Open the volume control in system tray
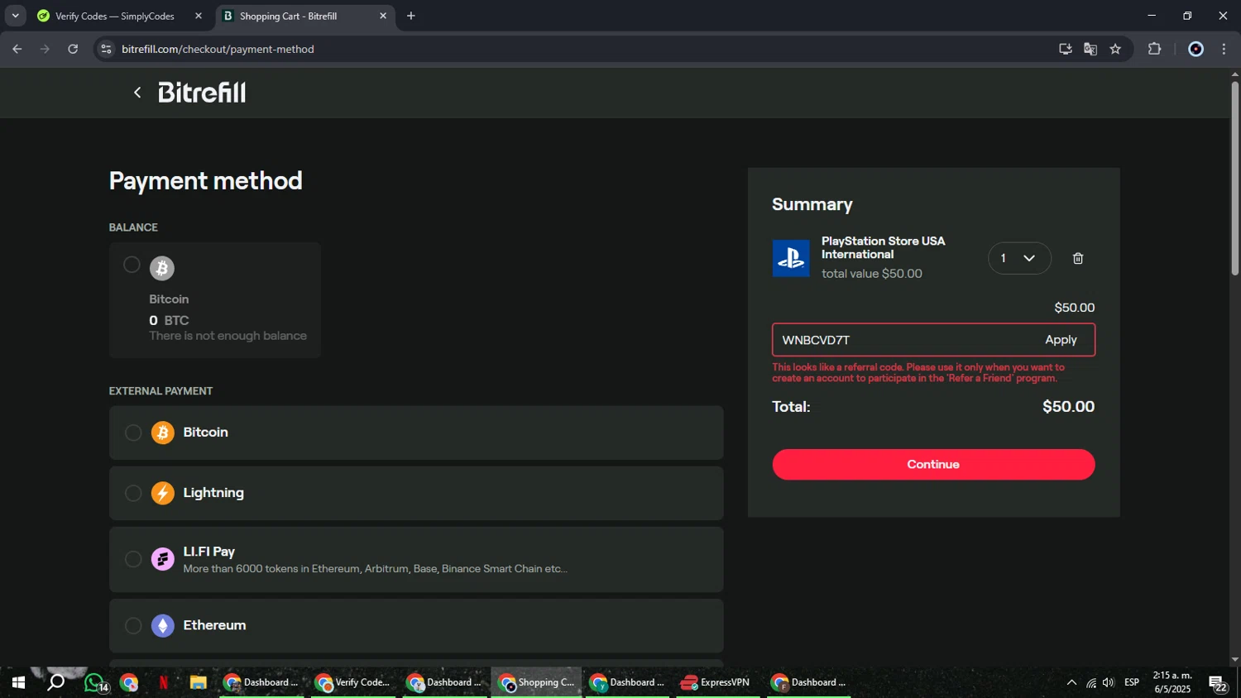1241x698 pixels. (1109, 682)
